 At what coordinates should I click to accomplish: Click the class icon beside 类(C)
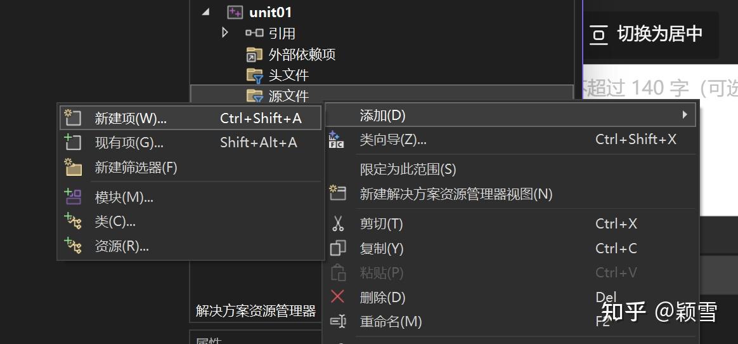tap(73, 221)
